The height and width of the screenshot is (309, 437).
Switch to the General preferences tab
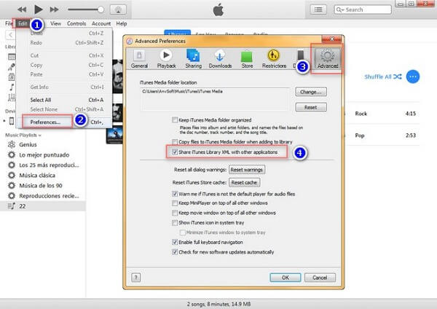click(139, 59)
